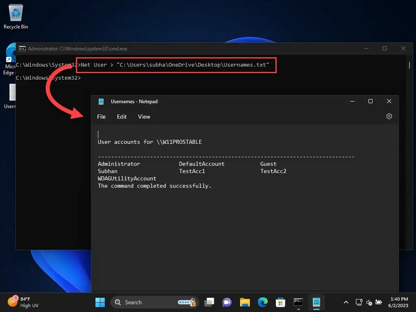Click the text 'TestAcc1' in Notepad
The height and width of the screenshot is (312, 416).
(192, 171)
